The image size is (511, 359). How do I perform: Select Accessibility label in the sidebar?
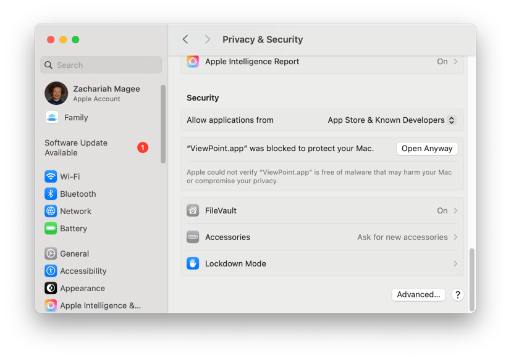click(83, 271)
